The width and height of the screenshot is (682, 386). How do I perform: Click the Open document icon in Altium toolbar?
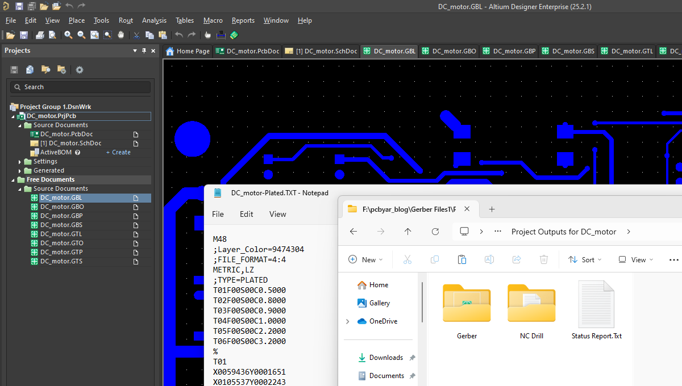pyautogui.click(x=11, y=35)
